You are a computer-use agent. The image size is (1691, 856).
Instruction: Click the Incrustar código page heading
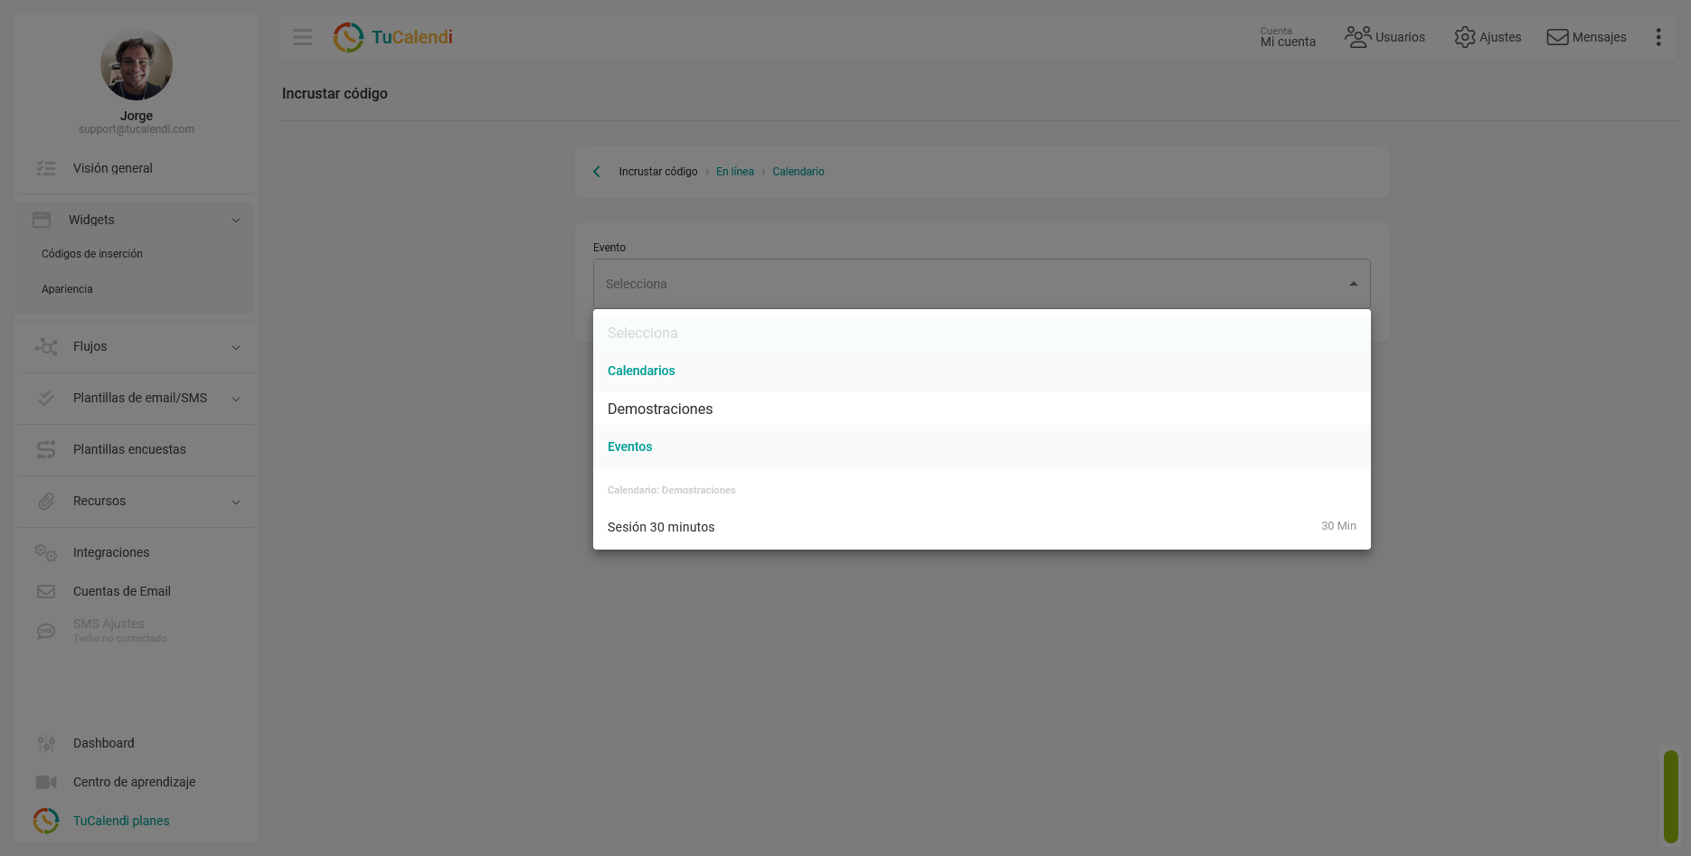[335, 94]
